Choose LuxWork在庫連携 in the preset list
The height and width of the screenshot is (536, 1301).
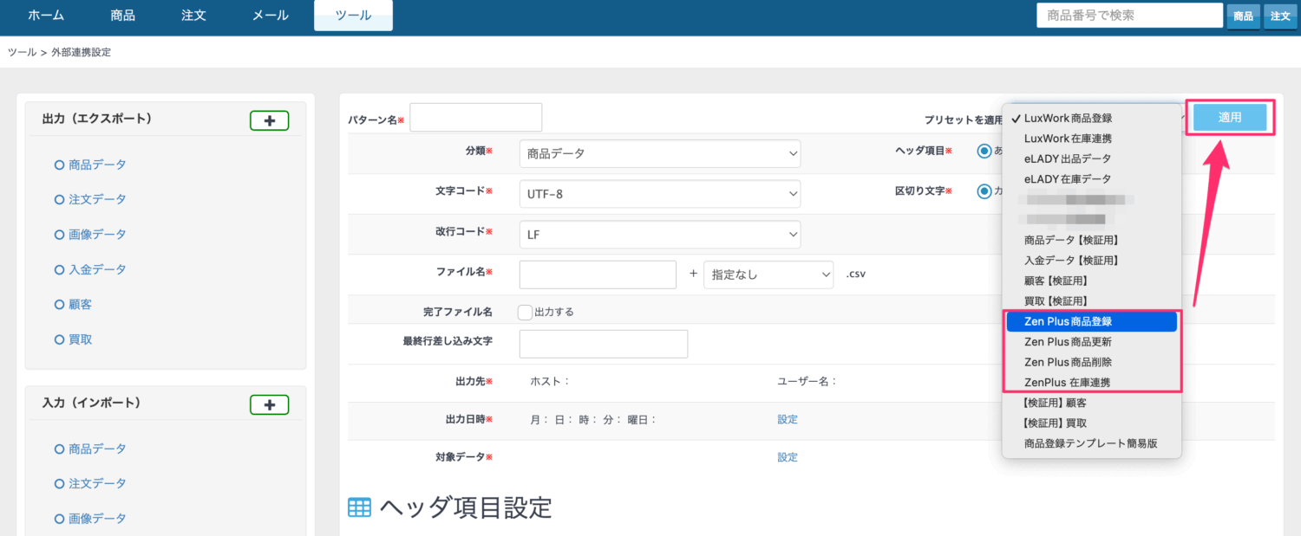tap(1092, 139)
